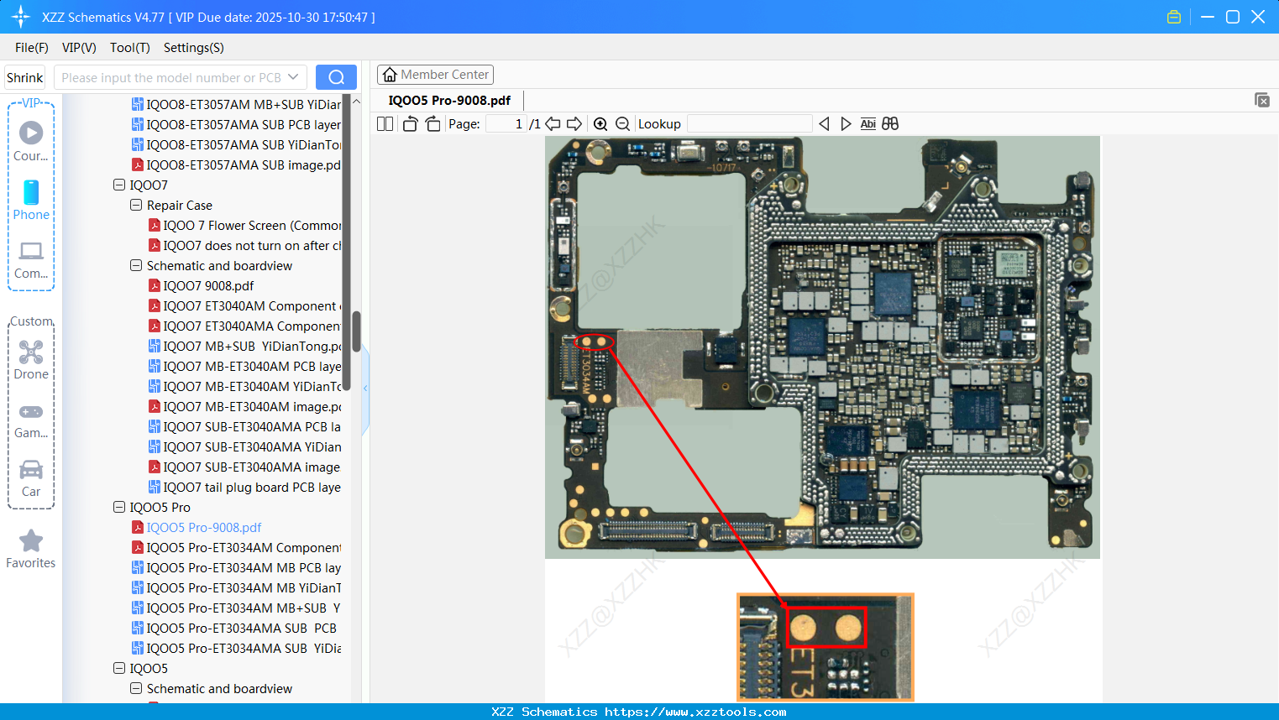Image resolution: width=1279 pixels, height=720 pixels.
Task: Click the Page number field
Action: [507, 124]
